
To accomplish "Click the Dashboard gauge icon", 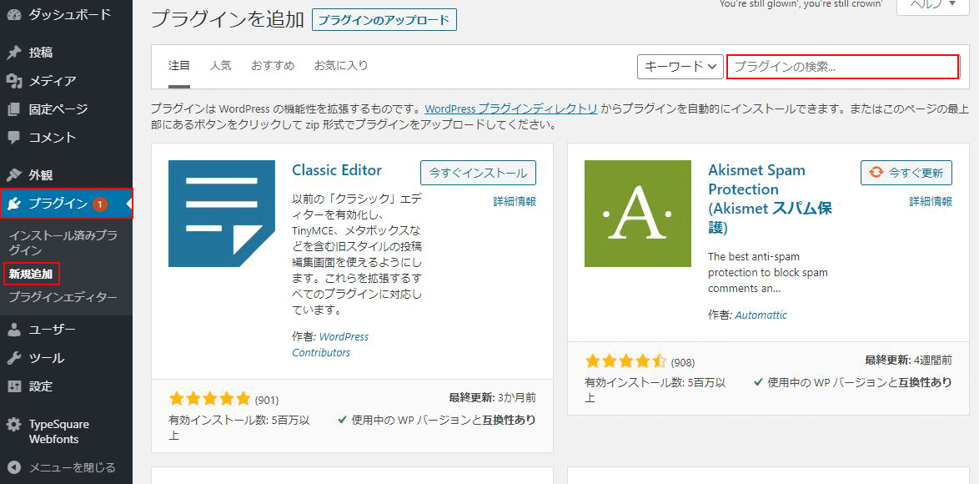I will (14, 15).
